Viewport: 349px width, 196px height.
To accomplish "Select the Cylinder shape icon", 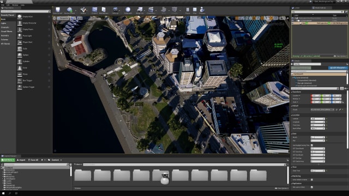I will (20, 62).
